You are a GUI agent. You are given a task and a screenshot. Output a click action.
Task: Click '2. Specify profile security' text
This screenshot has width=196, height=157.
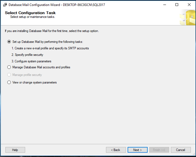27,55
